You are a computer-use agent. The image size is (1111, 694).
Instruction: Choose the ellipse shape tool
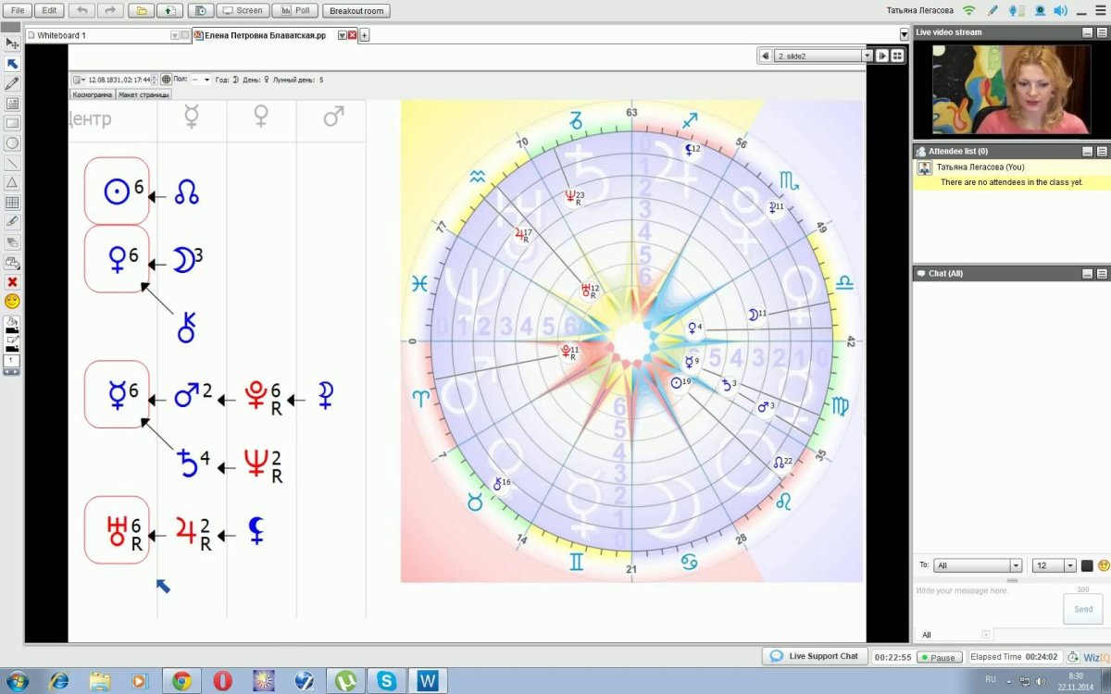12,143
